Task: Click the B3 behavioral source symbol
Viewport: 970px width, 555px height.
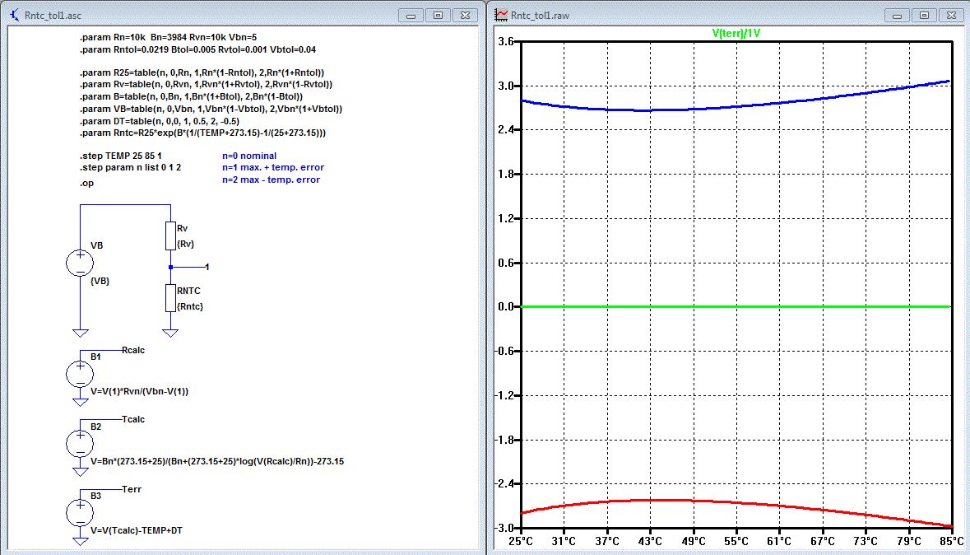Action: (80, 512)
